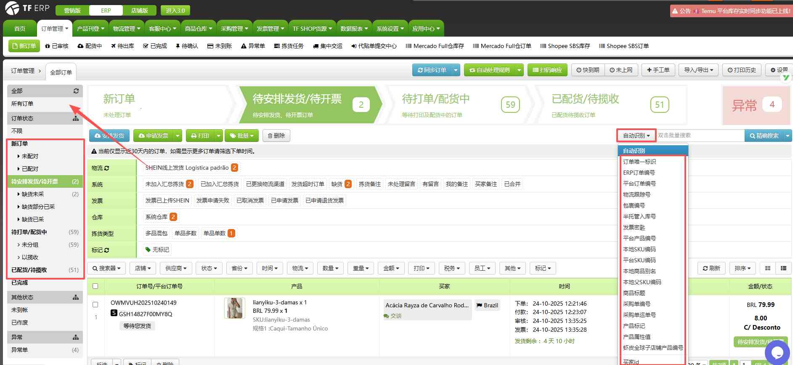Click the refresh icon beside 全部 in sidebar
This screenshot has width=793, height=365.
[x=76, y=91]
